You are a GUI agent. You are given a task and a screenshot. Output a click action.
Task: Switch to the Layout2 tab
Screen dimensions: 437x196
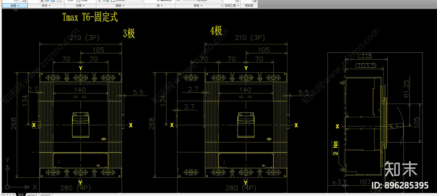tap(46, 195)
